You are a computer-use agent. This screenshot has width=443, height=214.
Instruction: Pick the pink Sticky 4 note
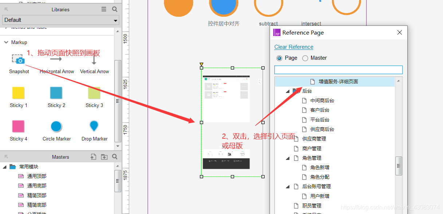18,126
